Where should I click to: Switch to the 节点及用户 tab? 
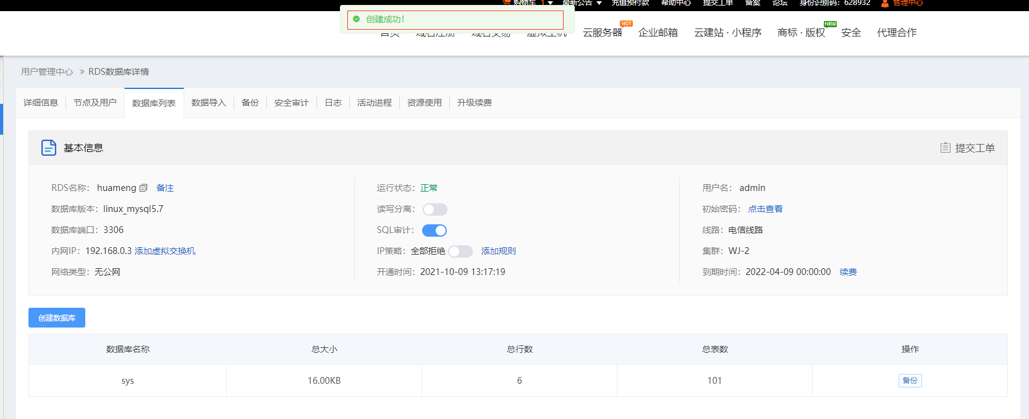click(95, 103)
